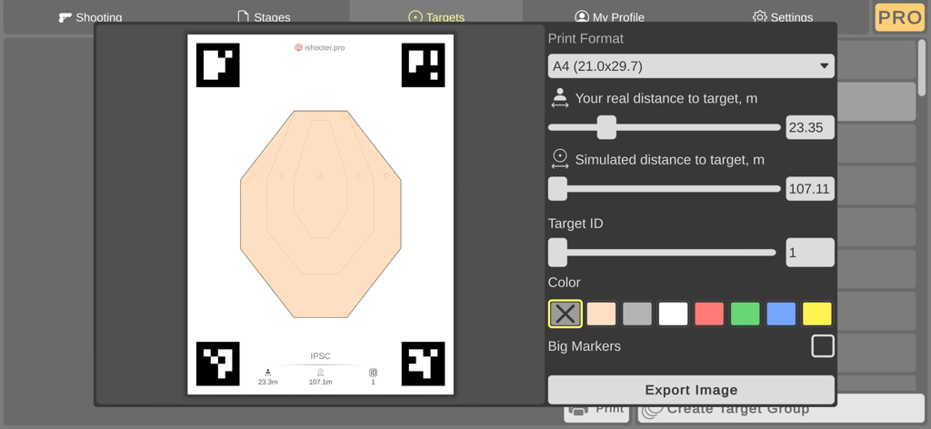The width and height of the screenshot is (931, 429).
Task: Open the Print Format dropdown A4 (21.0x29.7)
Action: click(691, 65)
